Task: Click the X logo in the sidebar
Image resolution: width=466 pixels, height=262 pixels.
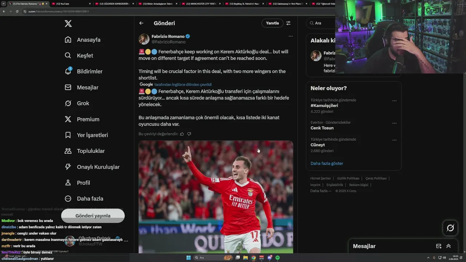Action: pyautogui.click(x=68, y=24)
